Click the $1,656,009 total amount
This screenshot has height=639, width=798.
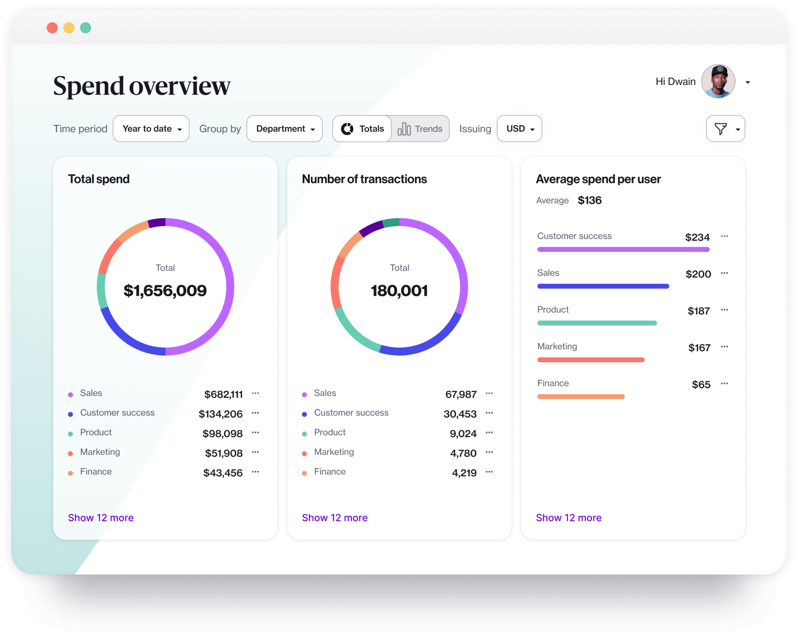165,290
